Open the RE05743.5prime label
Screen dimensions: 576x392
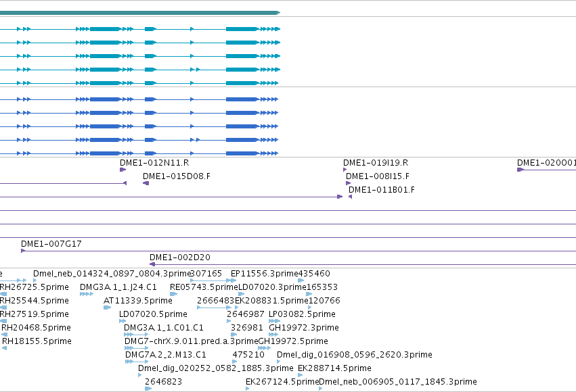[204, 287]
